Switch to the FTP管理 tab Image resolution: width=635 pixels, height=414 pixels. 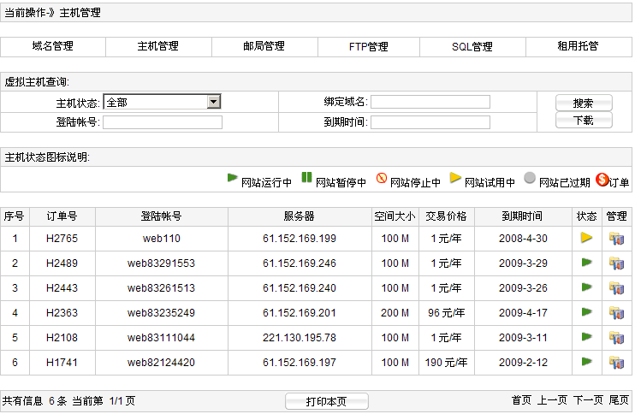click(369, 46)
